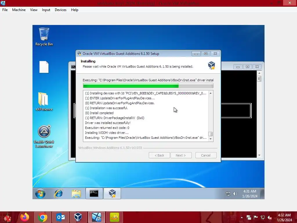Open the Devices menu

(x=61, y=10)
